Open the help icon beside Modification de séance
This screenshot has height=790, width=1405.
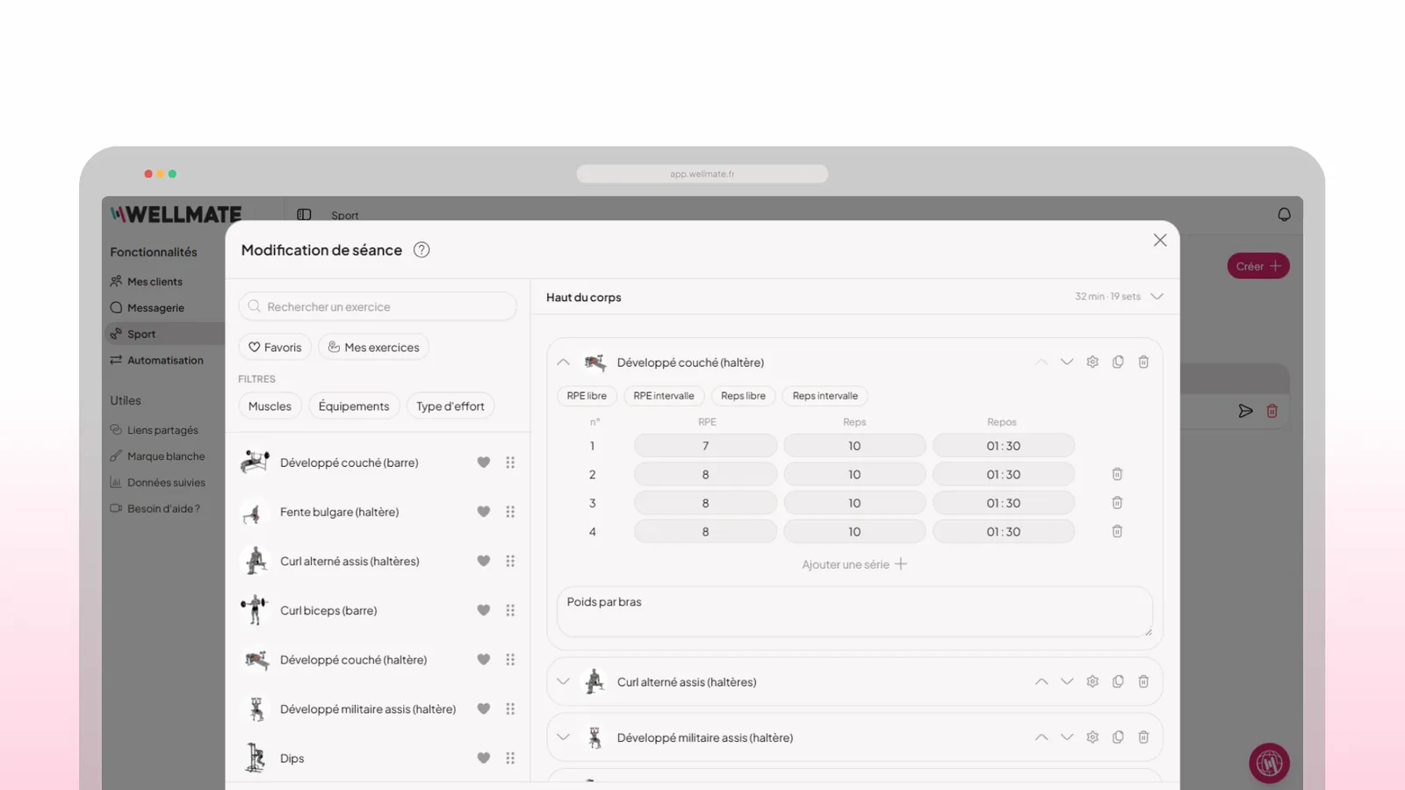point(421,250)
